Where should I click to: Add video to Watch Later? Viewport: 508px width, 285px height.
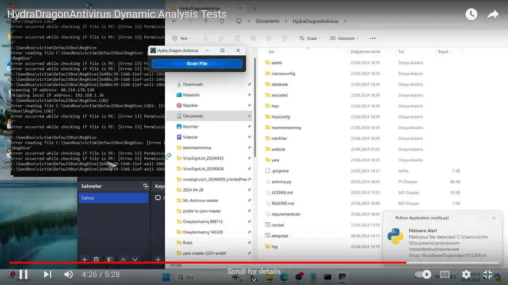(x=471, y=15)
